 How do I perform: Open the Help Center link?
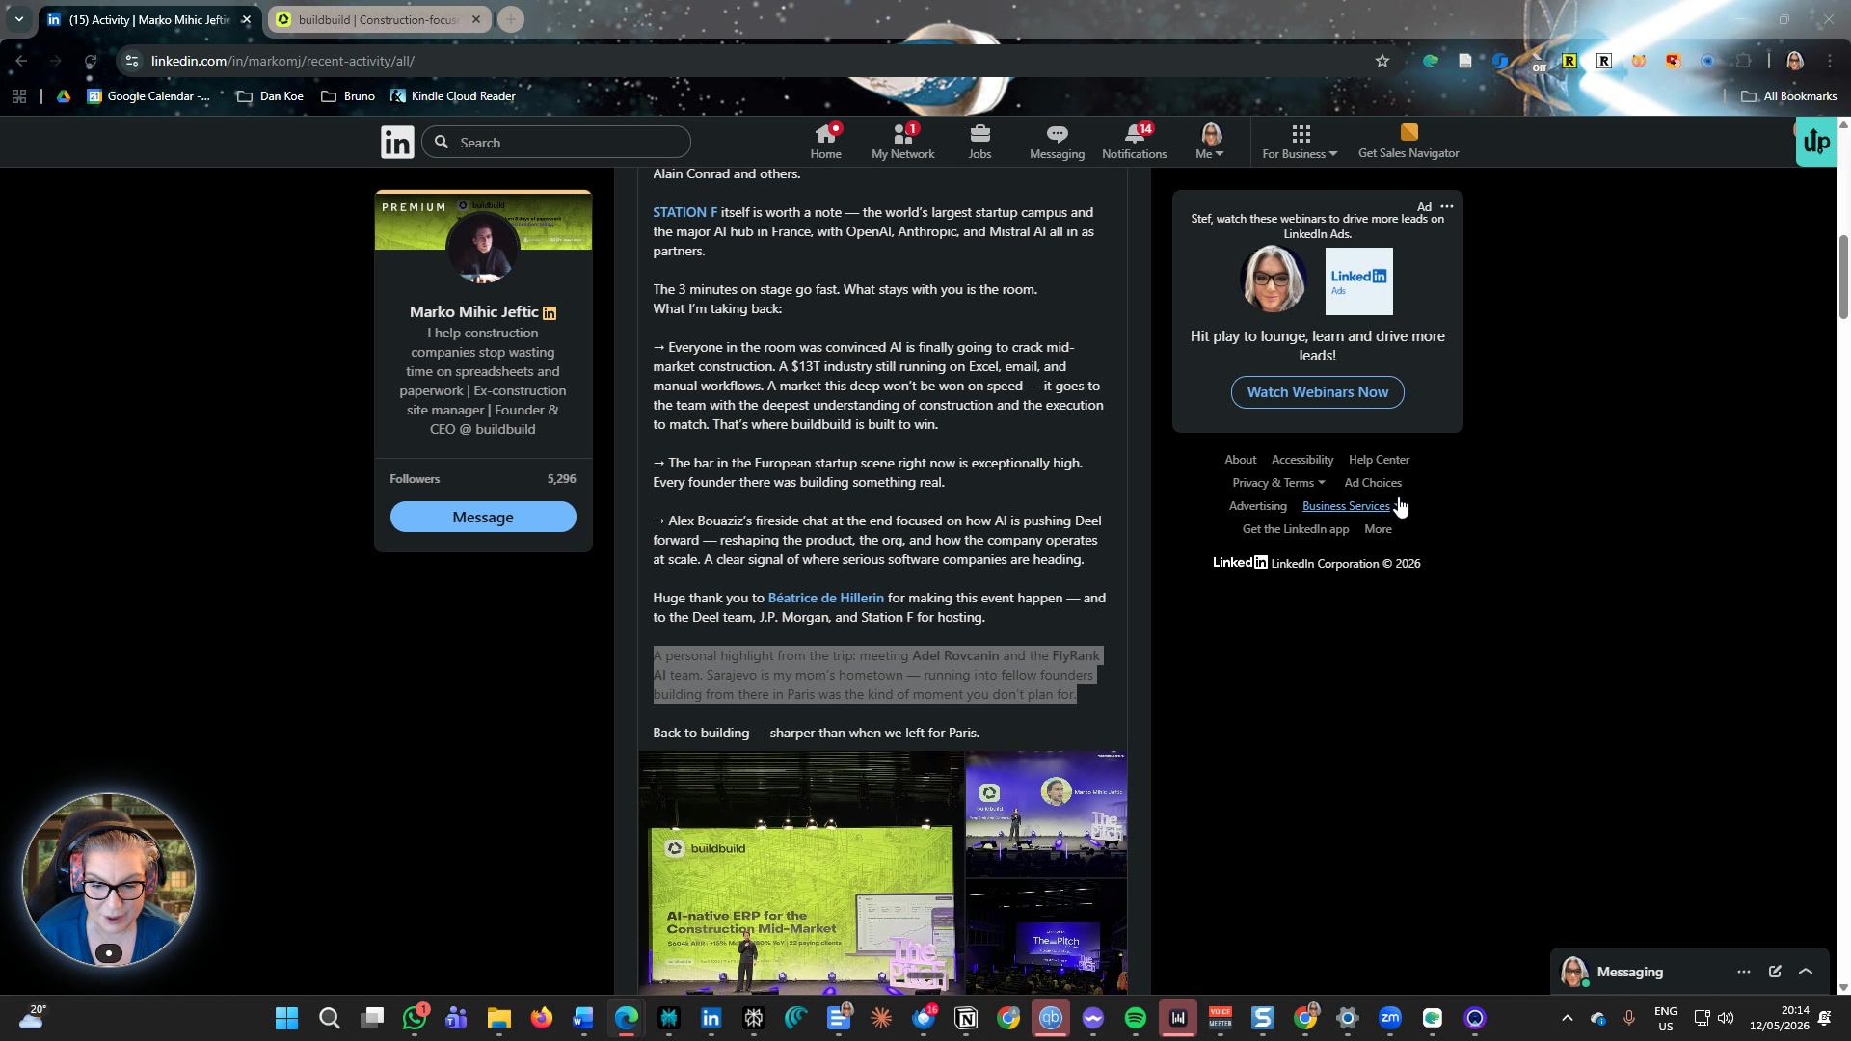(1379, 460)
